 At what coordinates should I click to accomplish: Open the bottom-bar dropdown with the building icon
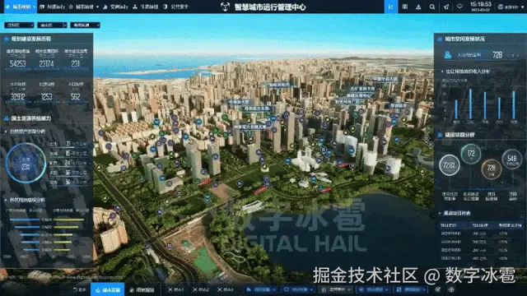(335, 289)
